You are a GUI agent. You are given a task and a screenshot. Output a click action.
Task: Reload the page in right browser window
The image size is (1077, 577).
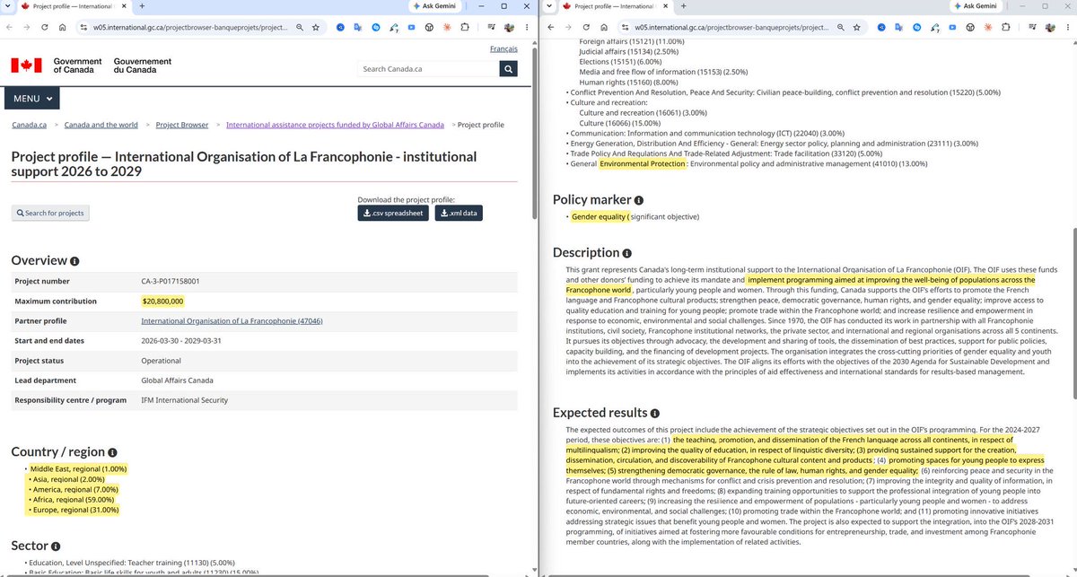tap(584, 28)
